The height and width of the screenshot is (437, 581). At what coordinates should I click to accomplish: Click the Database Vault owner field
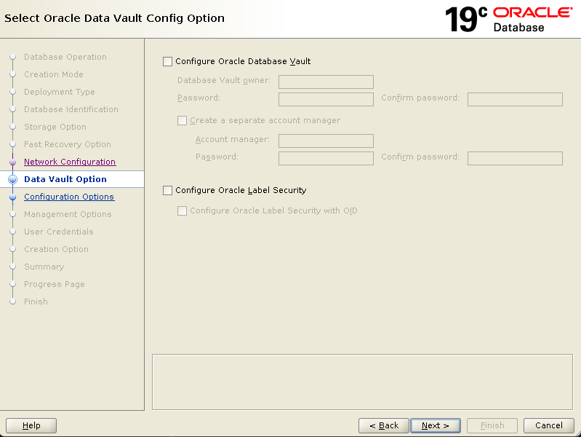[326, 82]
